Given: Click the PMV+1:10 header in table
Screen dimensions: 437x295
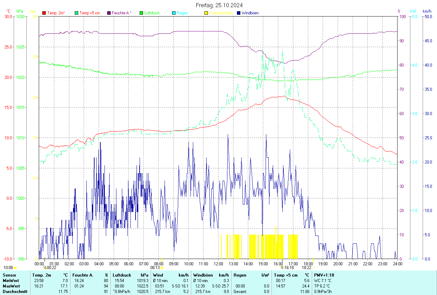Looking at the screenshot, I should [x=324, y=275].
